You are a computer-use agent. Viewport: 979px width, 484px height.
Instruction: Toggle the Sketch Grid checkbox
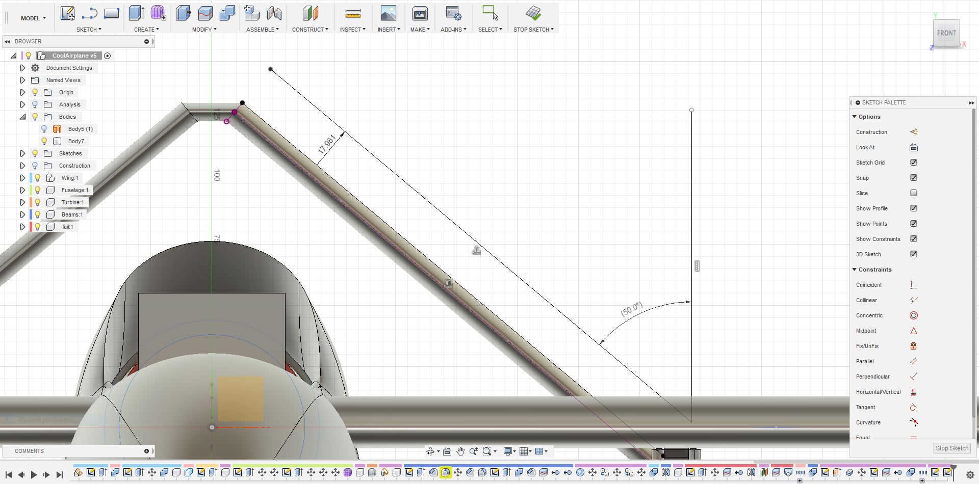pos(914,163)
